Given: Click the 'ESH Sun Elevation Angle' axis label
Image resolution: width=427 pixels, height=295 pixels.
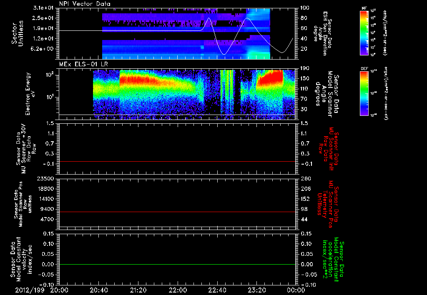Looking at the screenshot, I should (x=323, y=33).
